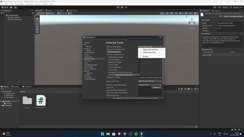The height and width of the screenshot is (137, 244).
Task: Open the External Script Editor dropdown
Action: tap(149, 46)
